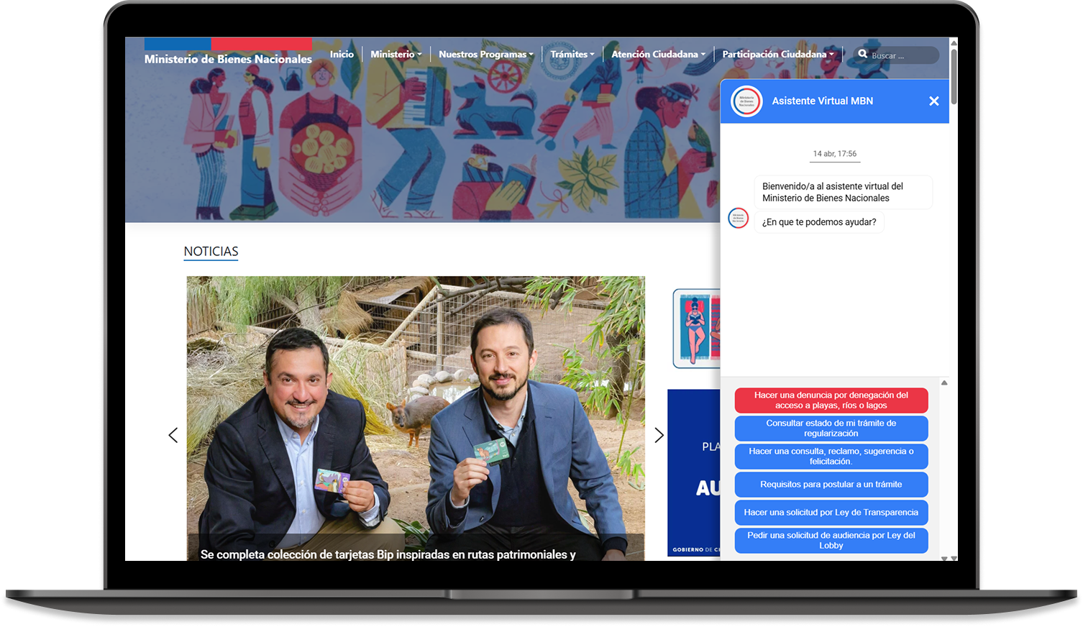The height and width of the screenshot is (627, 1083).
Task: Click the NOTICIAS heading link
Action: 211,252
